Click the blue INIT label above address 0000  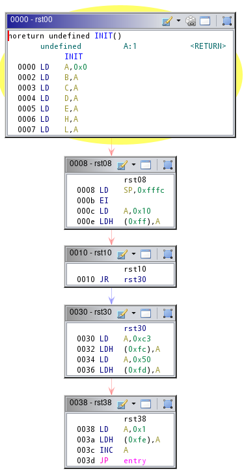(x=74, y=57)
